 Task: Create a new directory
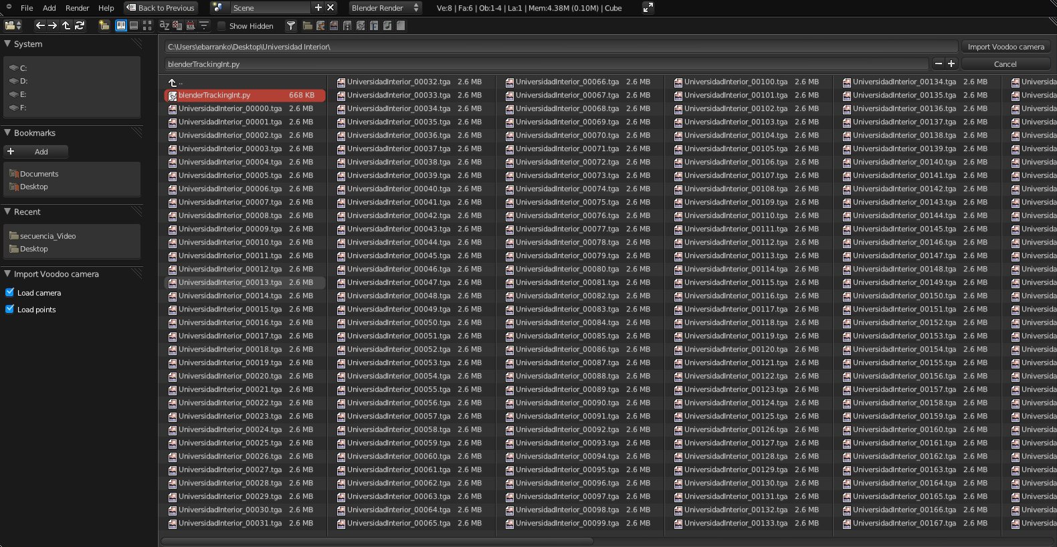tap(104, 25)
